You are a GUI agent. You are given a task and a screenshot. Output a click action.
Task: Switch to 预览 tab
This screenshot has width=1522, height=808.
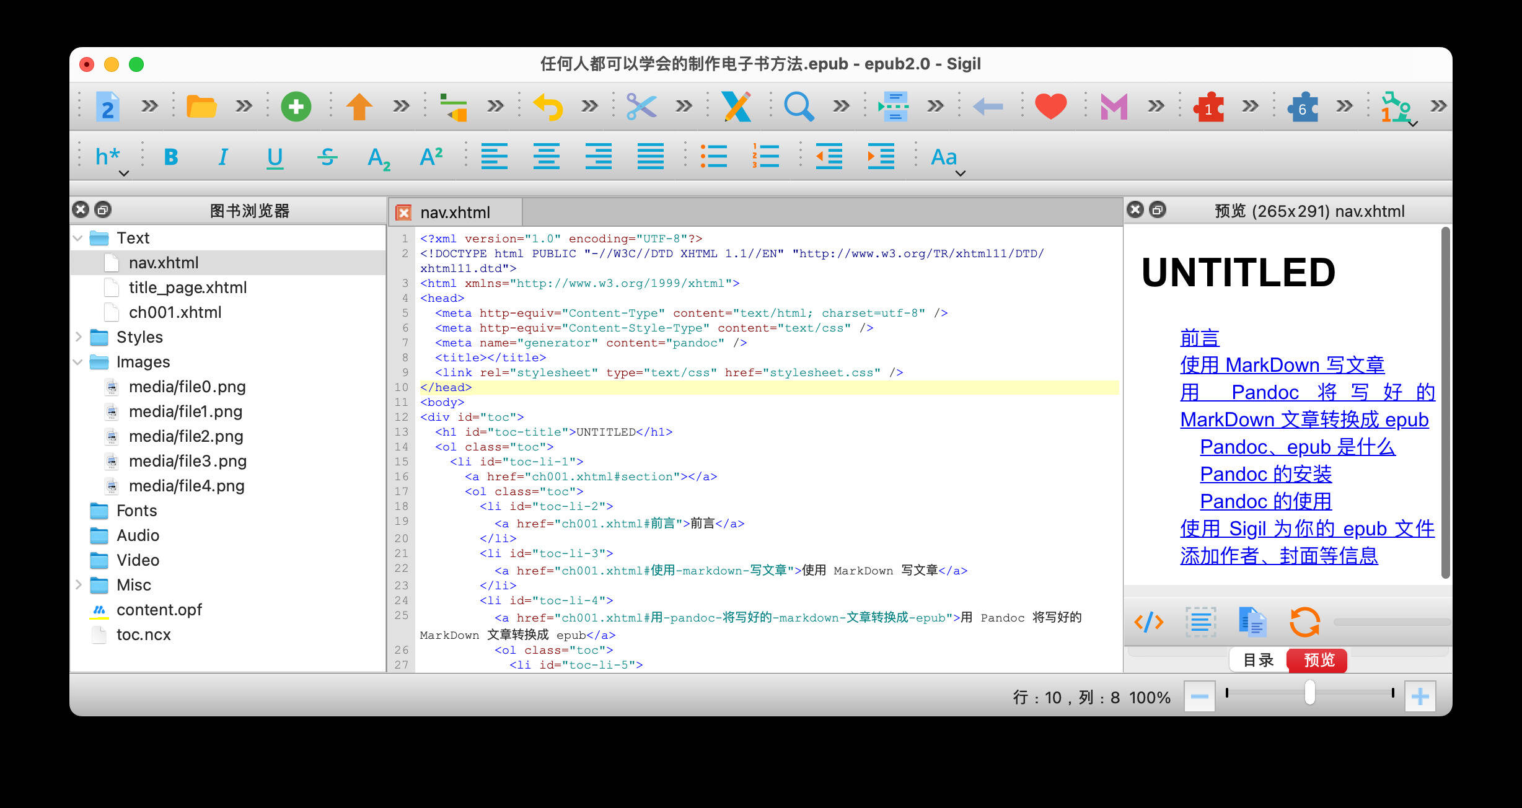pos(1317,660)
